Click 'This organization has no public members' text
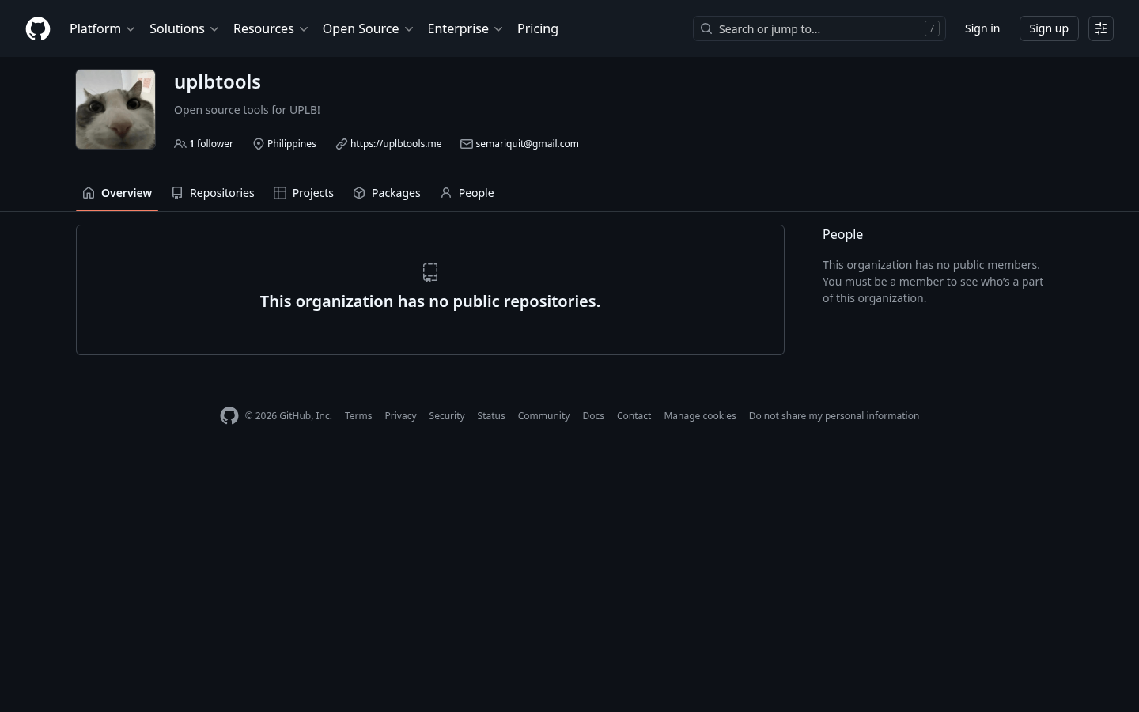Screen dimensions: 1139x712 pyautogui.click(x=931, y=265)
